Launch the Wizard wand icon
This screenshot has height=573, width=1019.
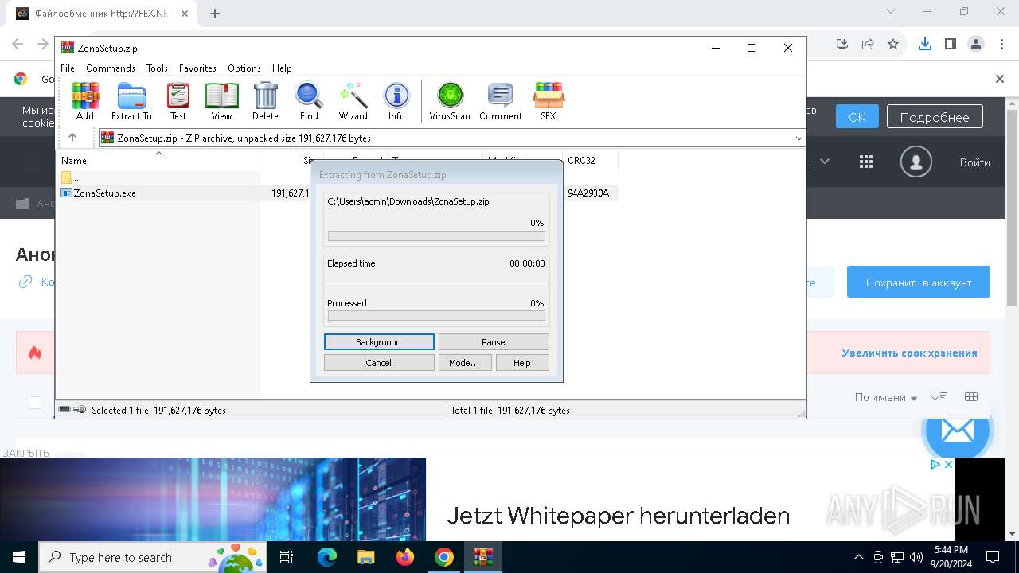353,101
